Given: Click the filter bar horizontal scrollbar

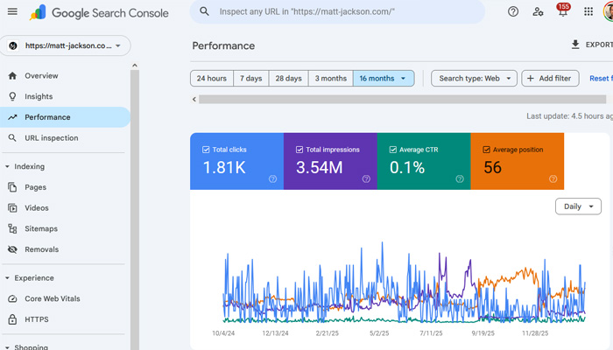Looking at the screenshot, I should 402,99.
